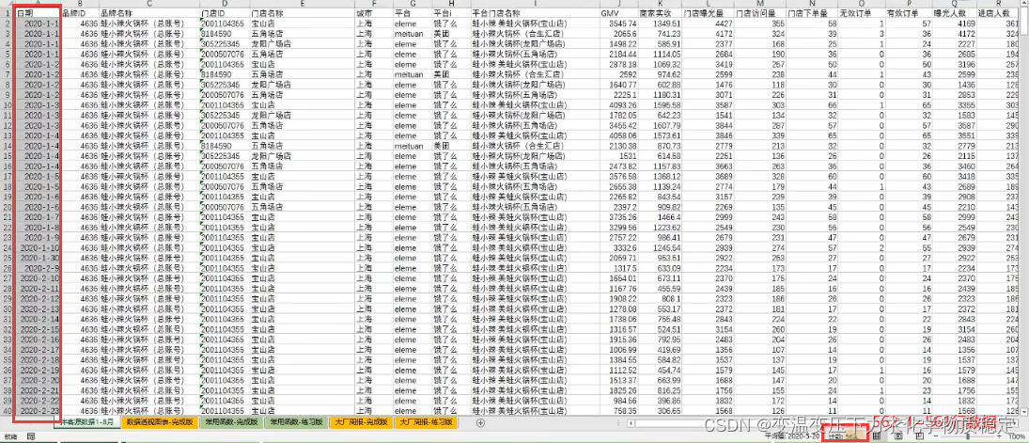The height and width of the screenshot is (443, 1029).
Task: Select column C header
Action: [x=149, y=4]
